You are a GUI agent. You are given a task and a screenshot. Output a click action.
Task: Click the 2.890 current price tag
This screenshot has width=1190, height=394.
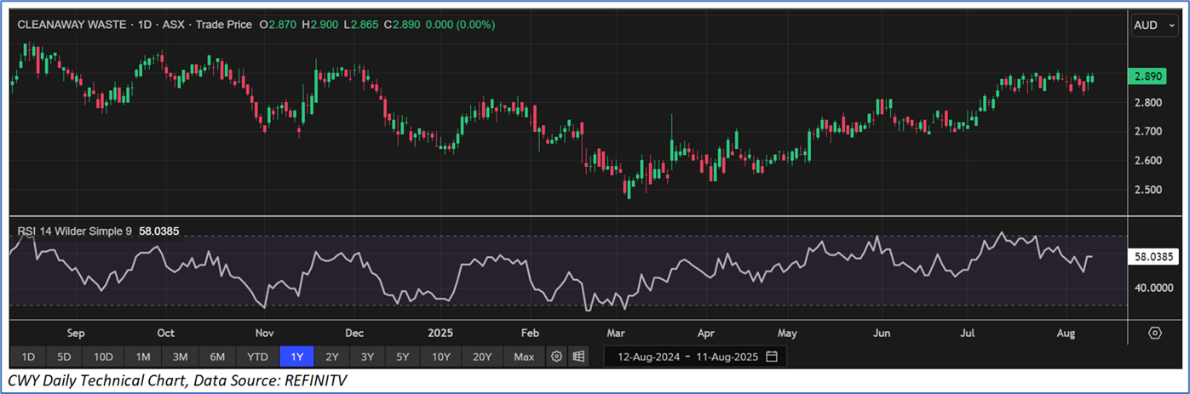[x=1151, y=77]
